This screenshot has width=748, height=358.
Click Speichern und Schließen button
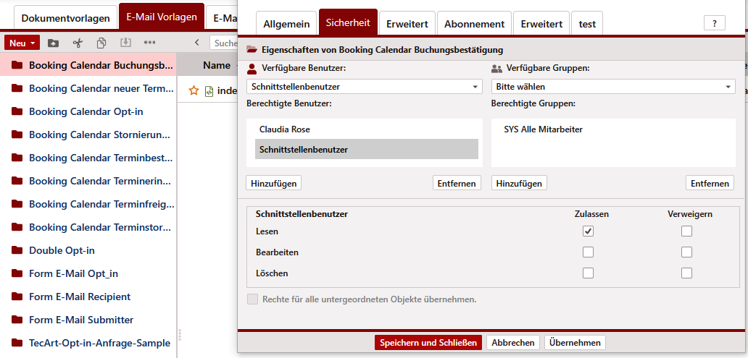pos(428,343)
